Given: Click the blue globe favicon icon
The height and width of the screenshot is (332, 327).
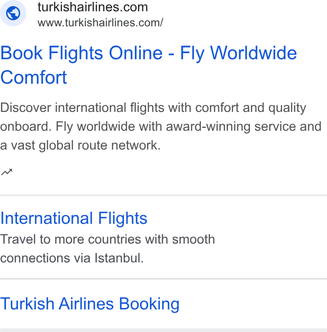Looking at the screenshot, I should click(x=13, y=13).
